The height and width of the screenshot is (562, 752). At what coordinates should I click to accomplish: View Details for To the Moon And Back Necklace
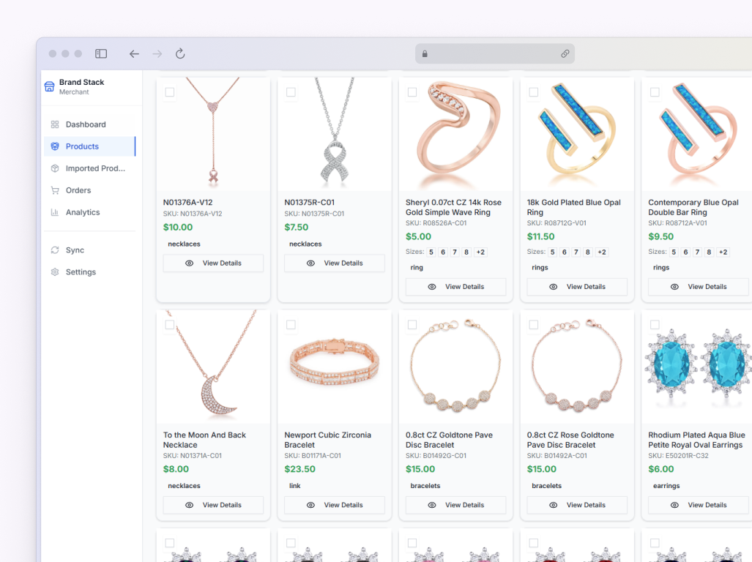point(213,505)
